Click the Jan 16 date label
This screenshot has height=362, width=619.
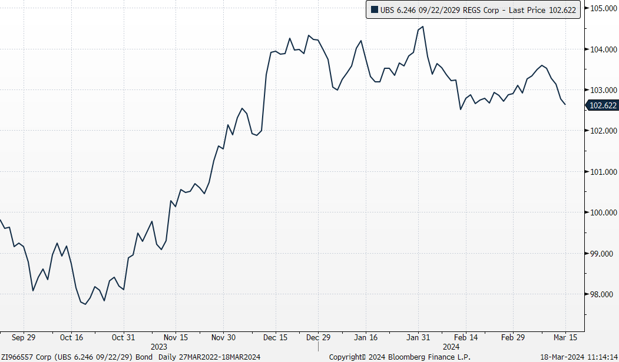(366, 337)
